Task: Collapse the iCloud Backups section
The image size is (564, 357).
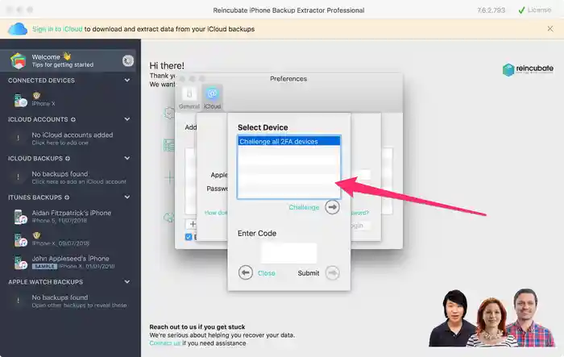Action: [x=127, y=158]
